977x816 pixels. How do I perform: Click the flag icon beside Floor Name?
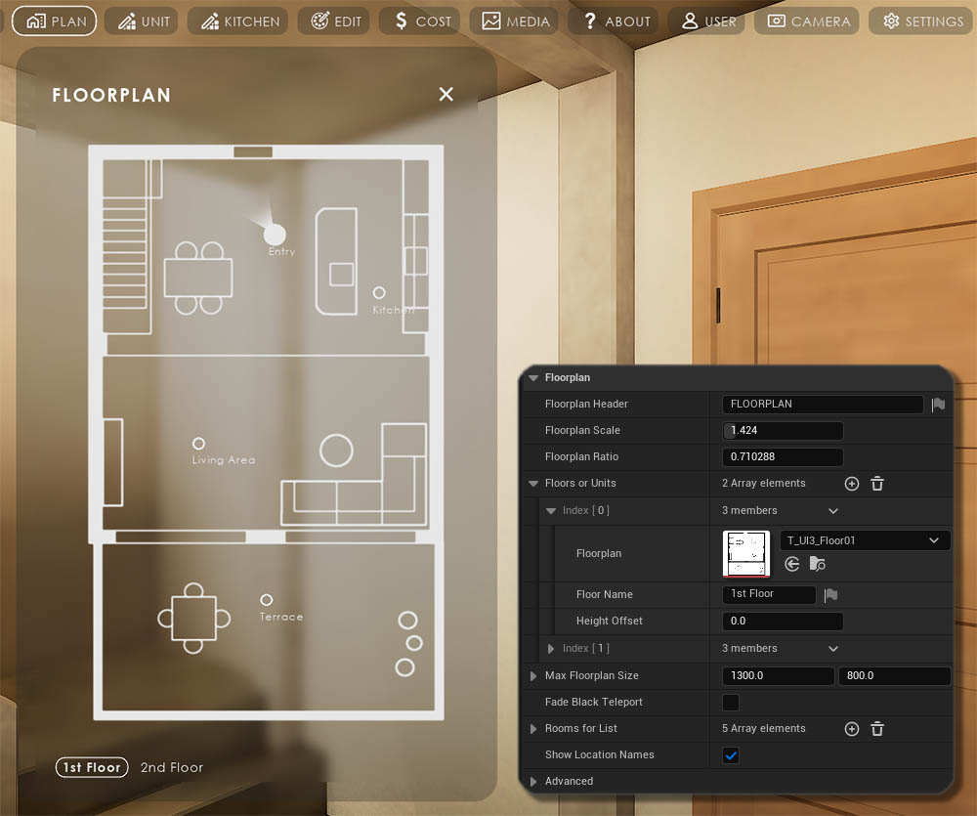pos(830,594)
